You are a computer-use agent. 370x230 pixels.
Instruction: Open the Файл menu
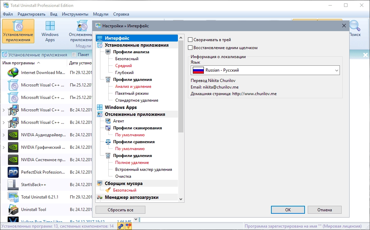coord(8,14)
